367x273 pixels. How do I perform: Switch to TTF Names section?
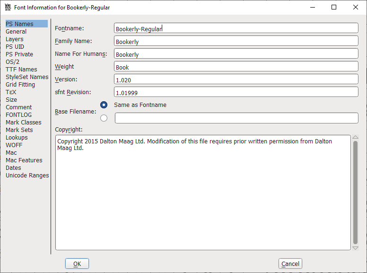point(21,69)
